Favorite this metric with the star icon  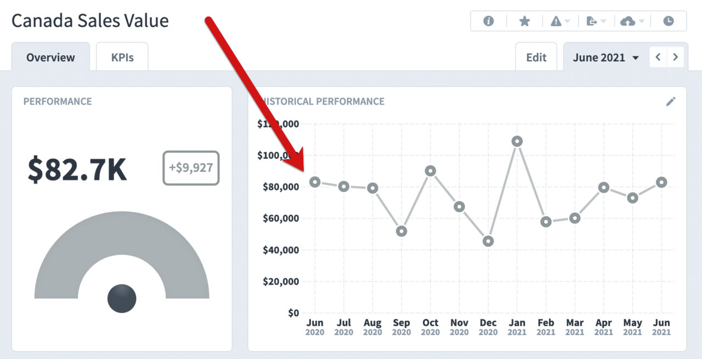524,21
